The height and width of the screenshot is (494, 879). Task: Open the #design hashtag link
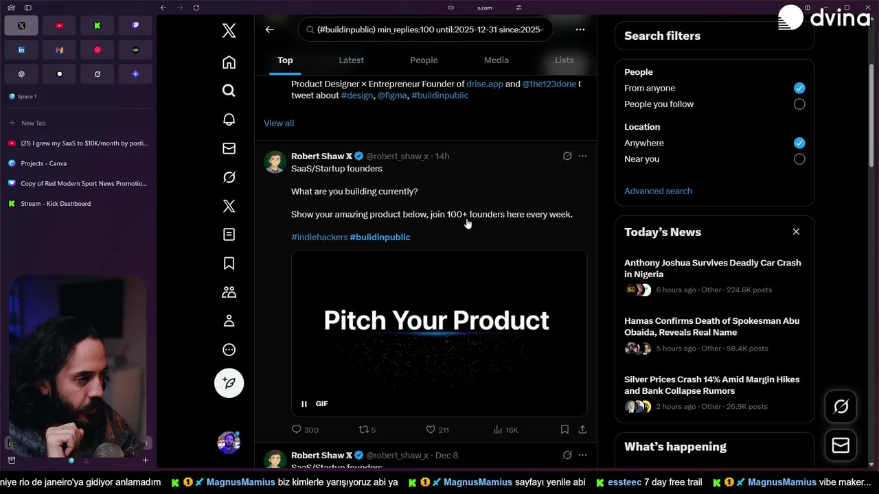[357, 95]
